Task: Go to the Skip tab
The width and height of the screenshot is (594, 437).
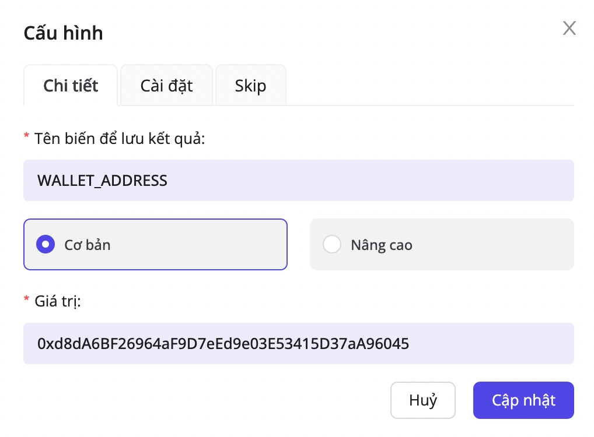Action: 250,86
